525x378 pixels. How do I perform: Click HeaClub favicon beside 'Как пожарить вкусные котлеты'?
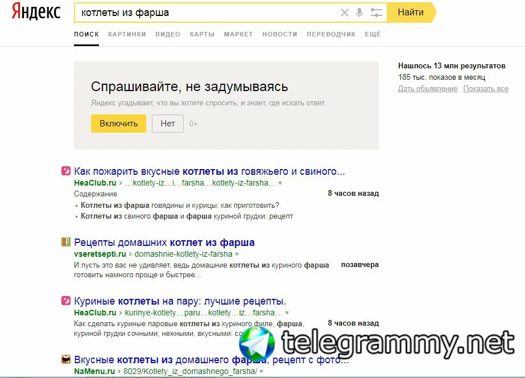(x=66, y=171)
